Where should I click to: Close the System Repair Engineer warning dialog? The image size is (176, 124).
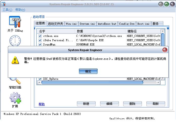[x=165, y=50]
